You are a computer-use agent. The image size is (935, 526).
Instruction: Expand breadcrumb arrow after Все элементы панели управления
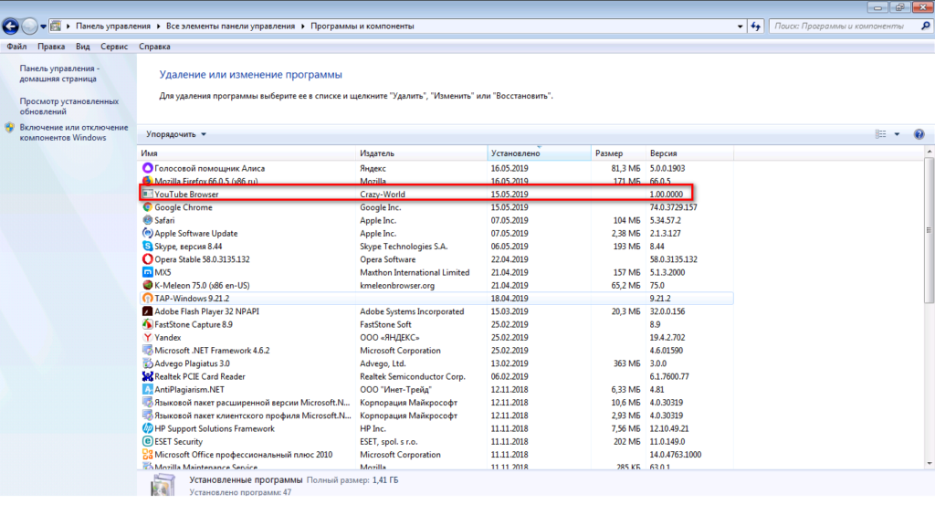302,26
